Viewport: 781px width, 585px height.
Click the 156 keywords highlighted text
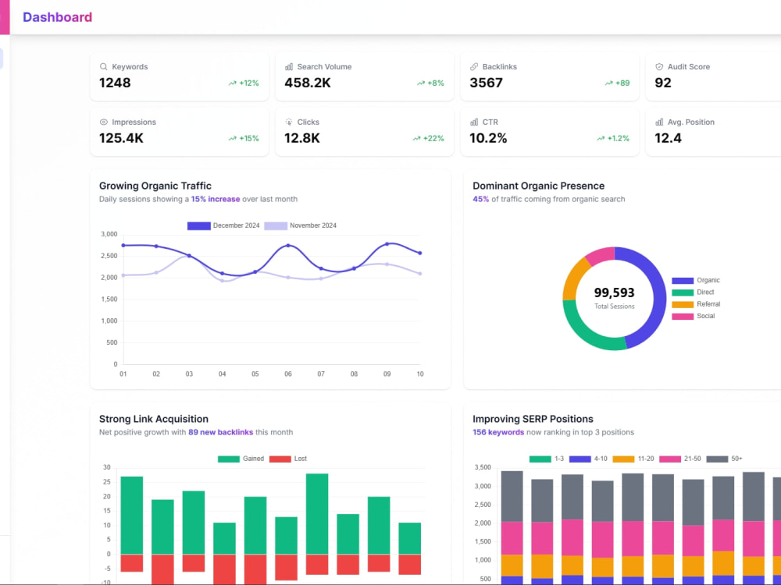click(498, 432)
